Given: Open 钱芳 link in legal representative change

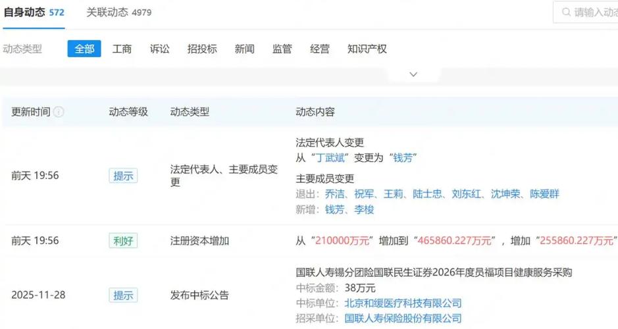Looking at the screenshot, I should [x=403, y=158].
